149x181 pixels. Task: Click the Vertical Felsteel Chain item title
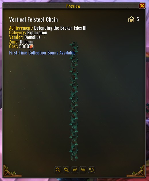pos(34,20)
